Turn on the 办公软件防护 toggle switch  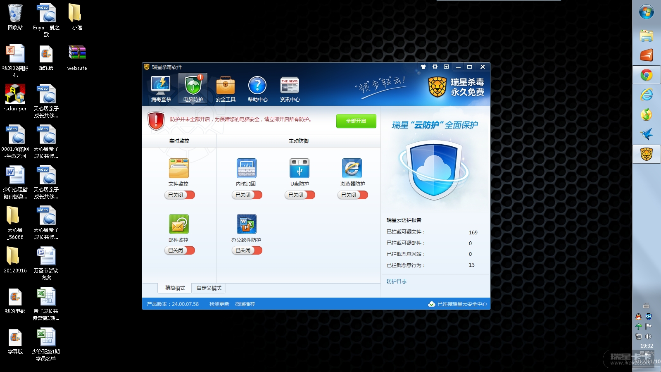(x=247, y=250)
